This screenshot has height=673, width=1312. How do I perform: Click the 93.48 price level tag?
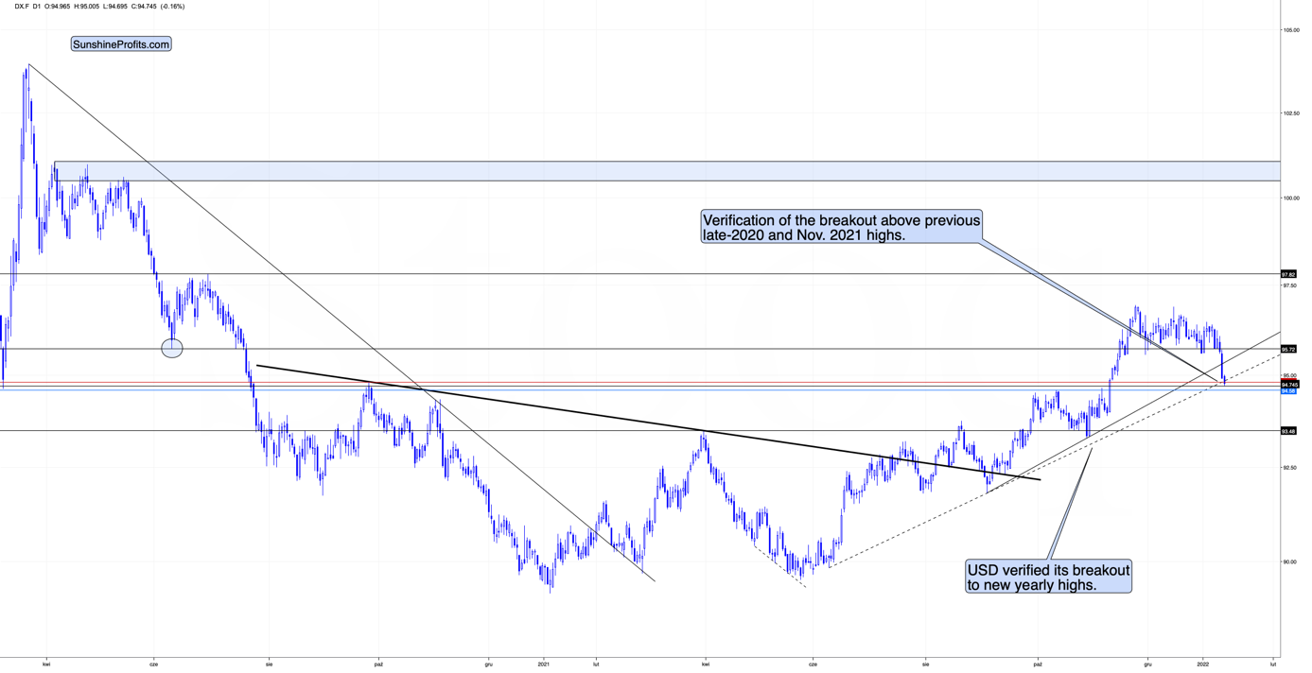pos(1288,431)
